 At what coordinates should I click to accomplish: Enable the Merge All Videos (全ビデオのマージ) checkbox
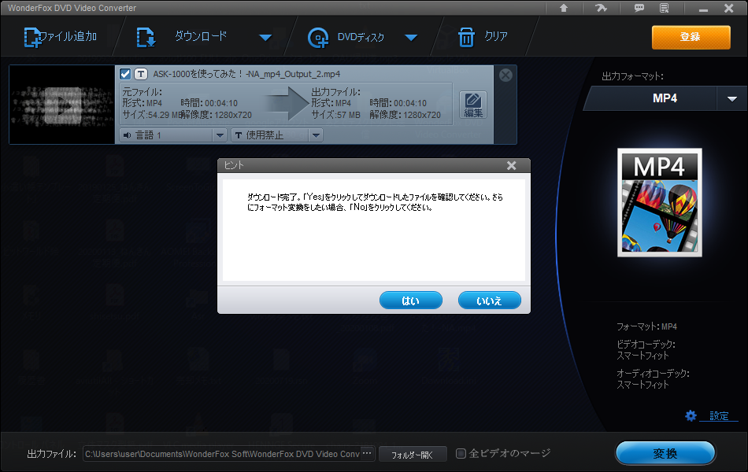coord(461,453)
